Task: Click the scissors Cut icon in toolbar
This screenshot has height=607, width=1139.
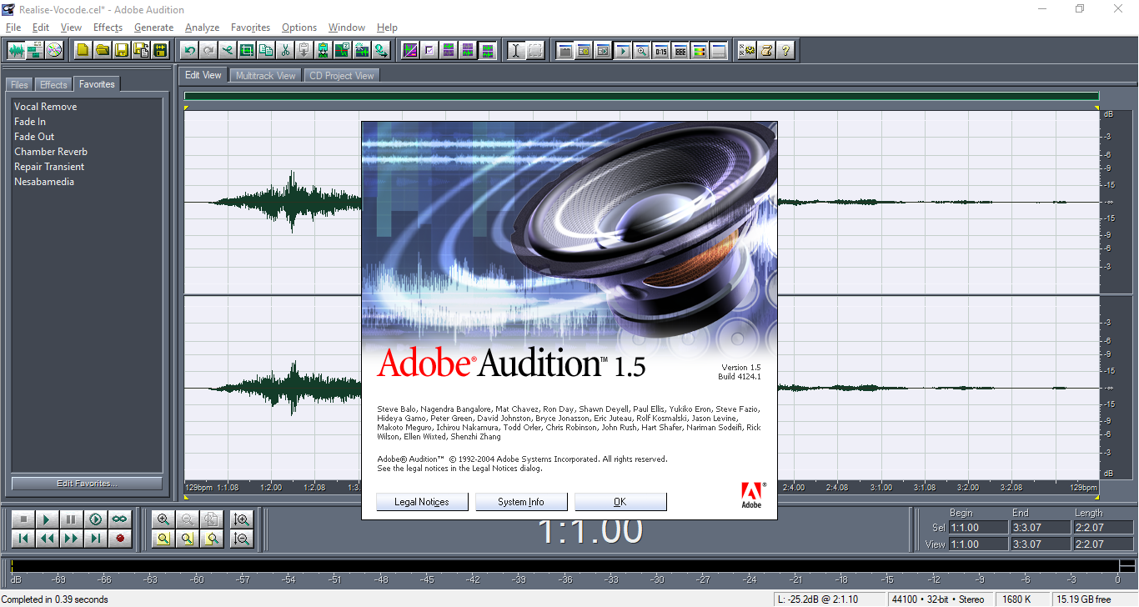Action: 285,50
